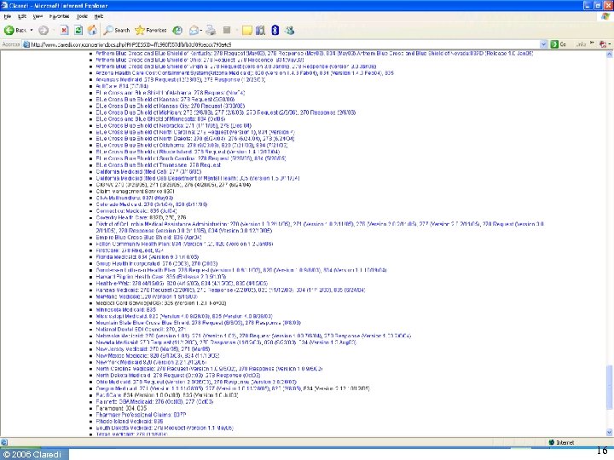This screenshot has width=614, height=460.
Task: Open the Colorado Medicaid link
Action: 152,204
